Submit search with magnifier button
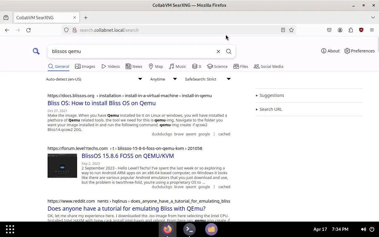Viewport: 379px width, 237px height. (229, 51)
